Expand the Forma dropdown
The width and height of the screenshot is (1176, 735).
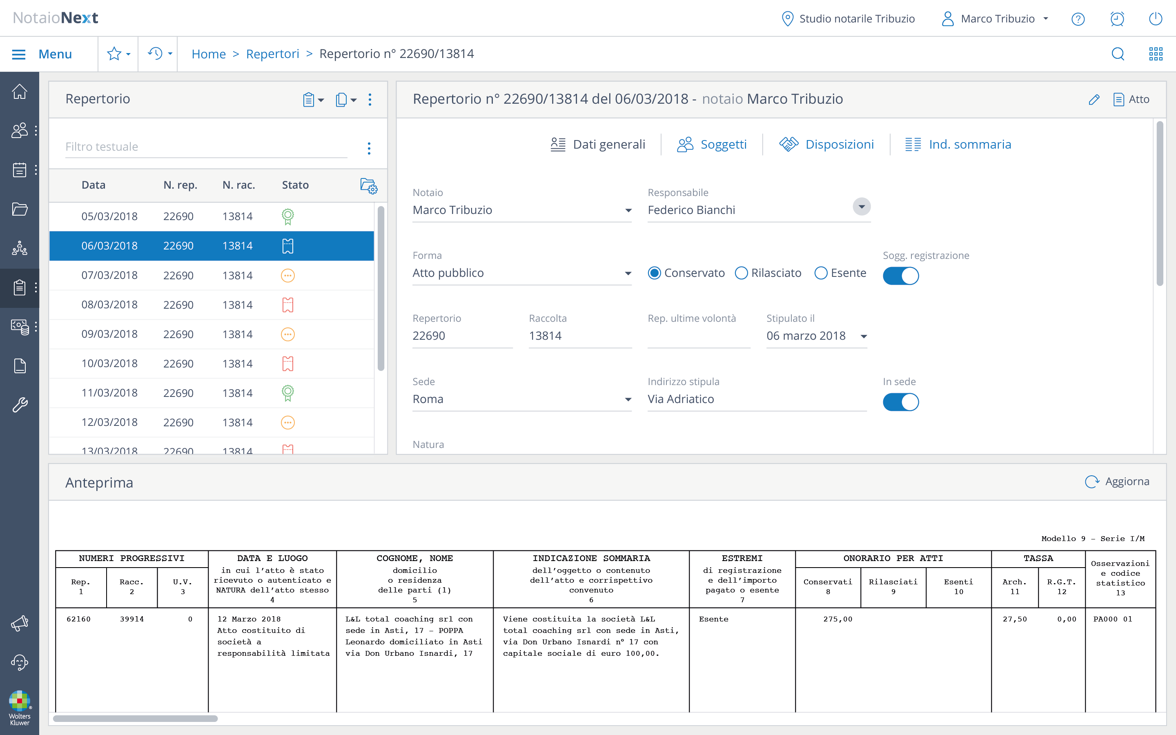pyautogui.click(x=628, y=273)
